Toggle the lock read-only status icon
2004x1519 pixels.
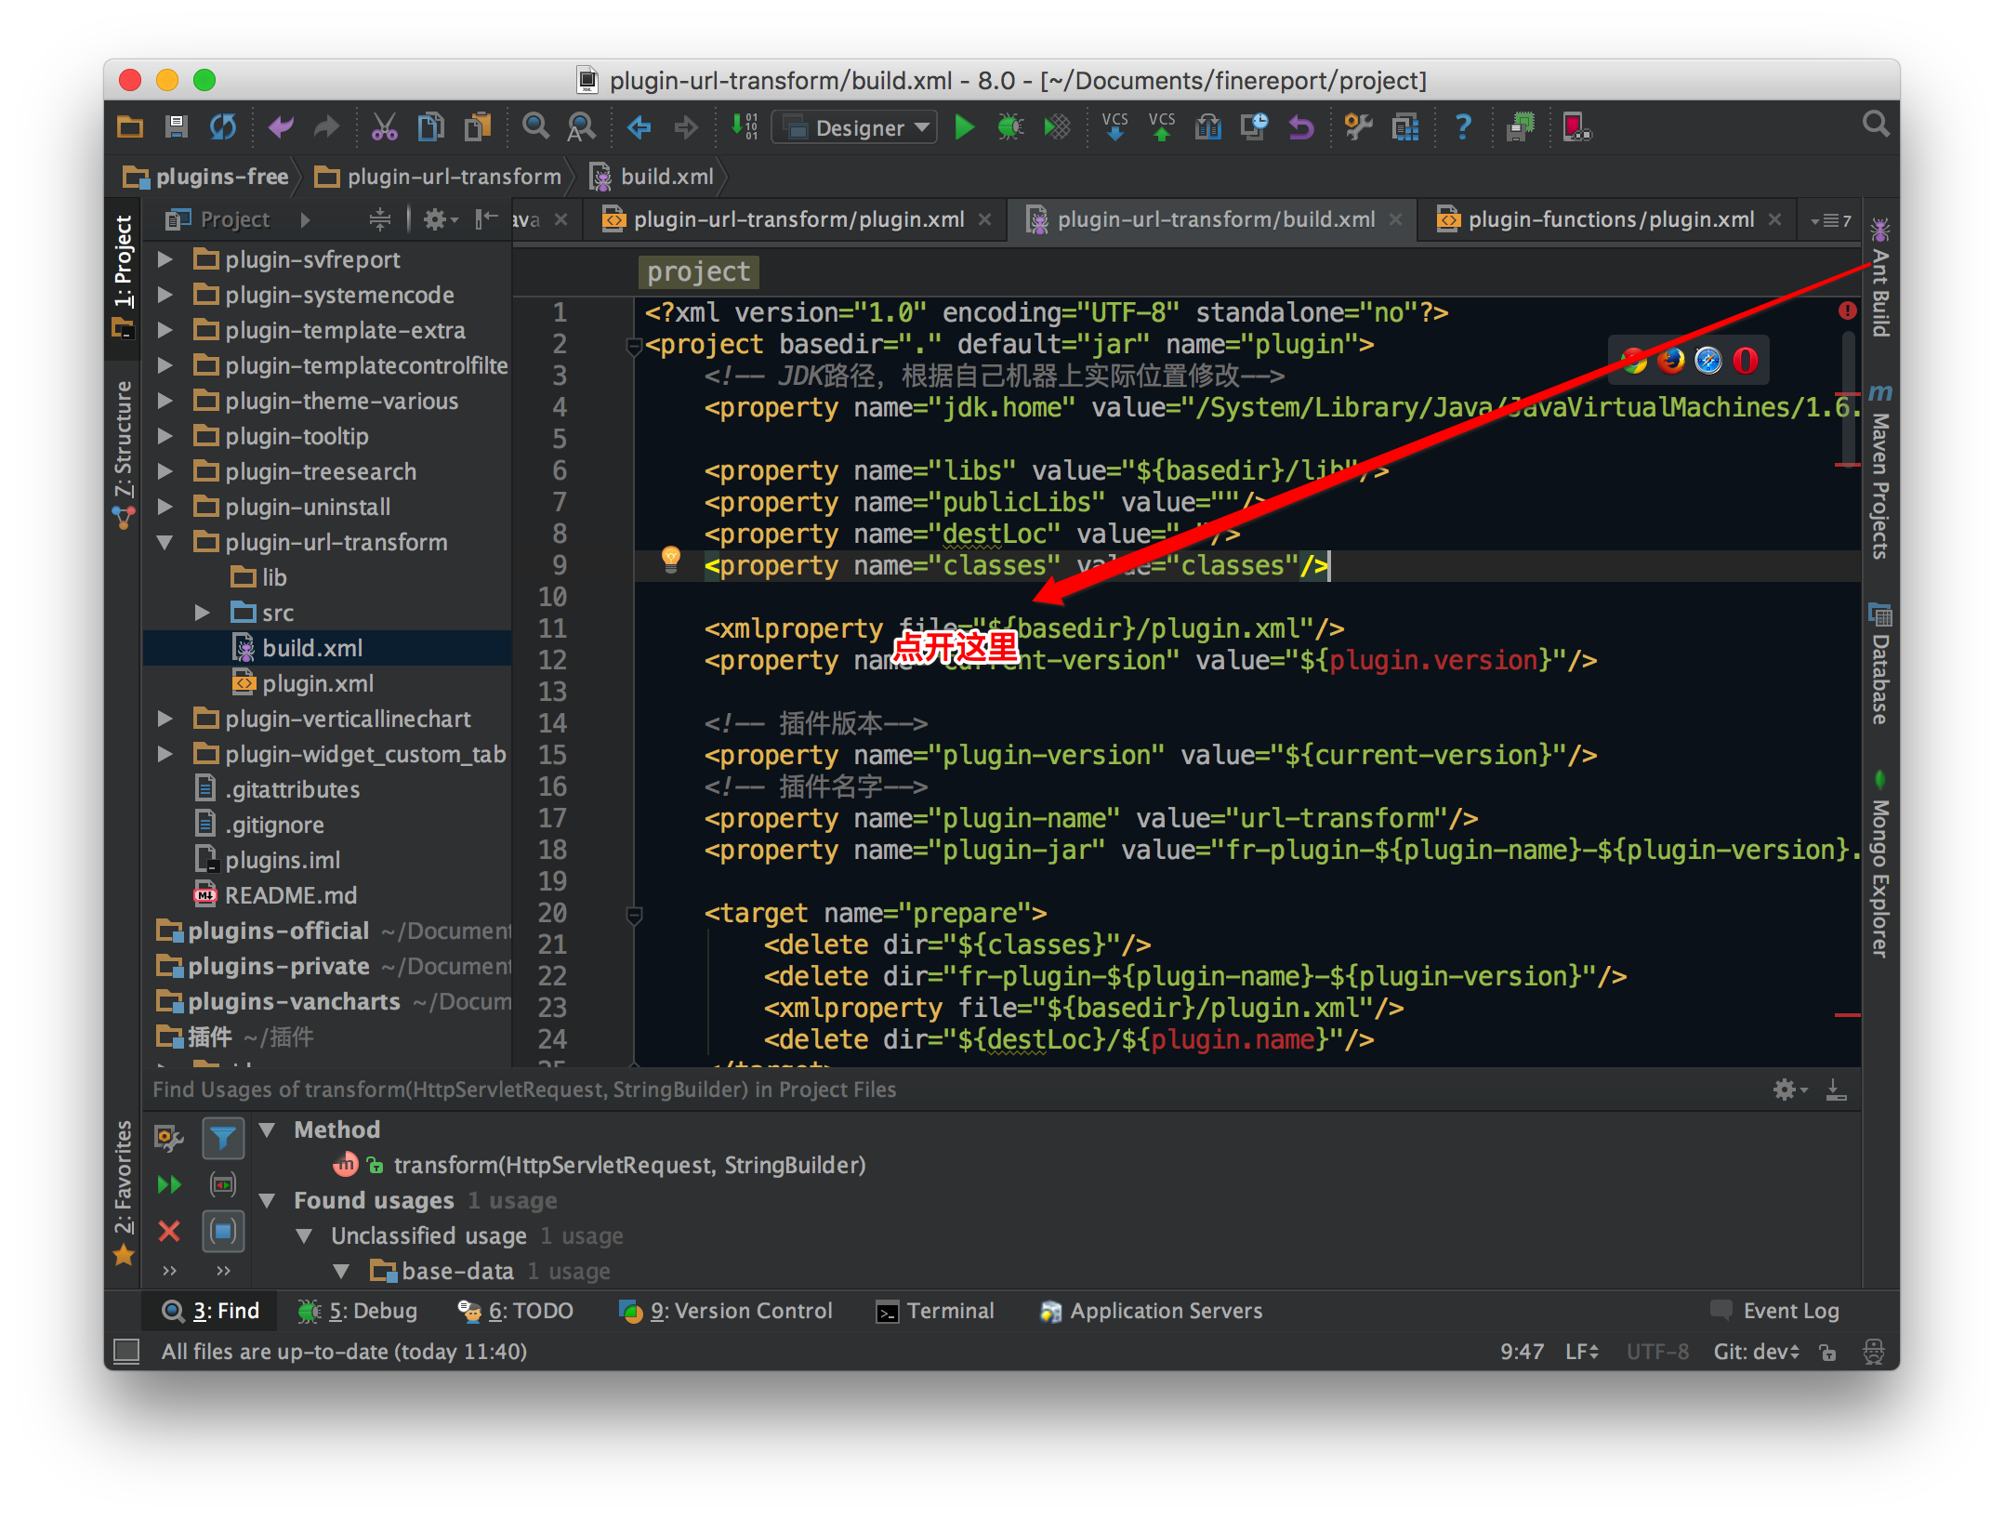click(1828, 1353)
